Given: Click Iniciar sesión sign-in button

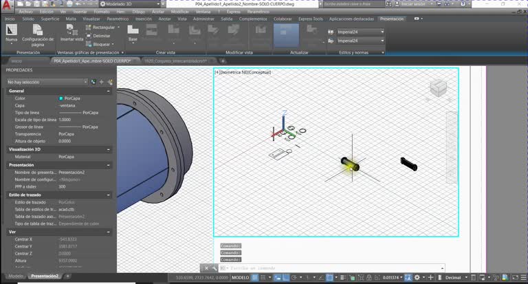Looking at the screenshot, I should [x=412, y=4].
